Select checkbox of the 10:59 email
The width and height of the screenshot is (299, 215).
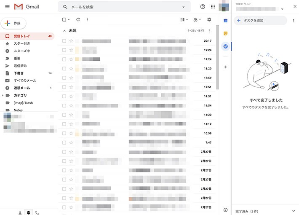pyautogui.click(x=64, y=133)
